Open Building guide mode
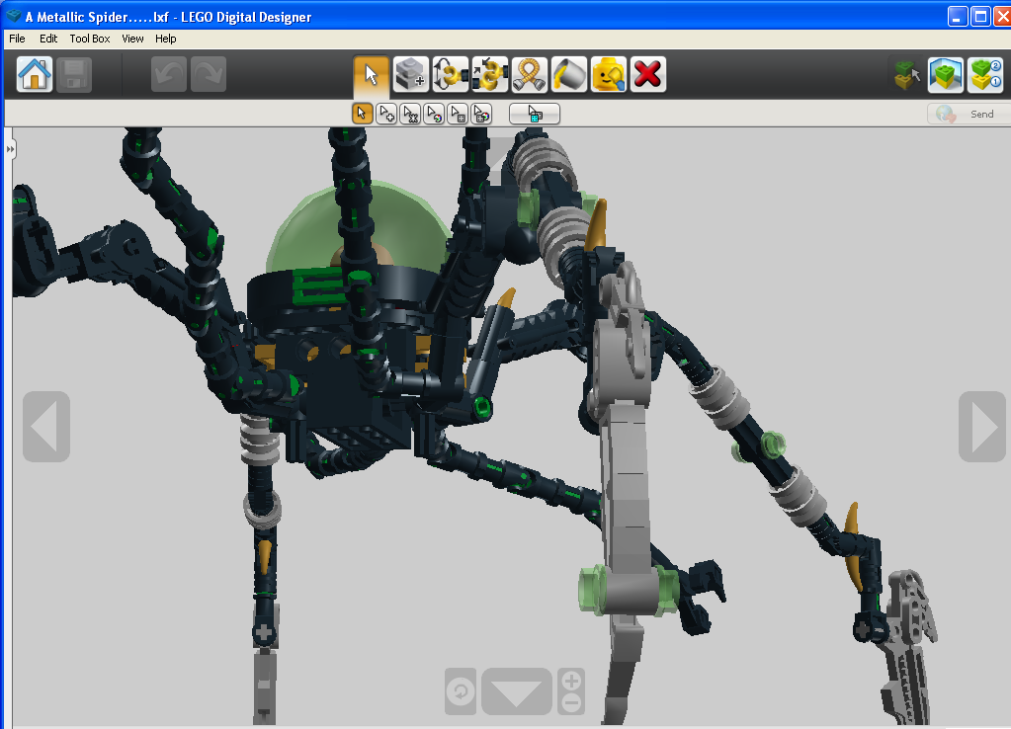Viewport: 1011px width, 729px height. point(985,73)
